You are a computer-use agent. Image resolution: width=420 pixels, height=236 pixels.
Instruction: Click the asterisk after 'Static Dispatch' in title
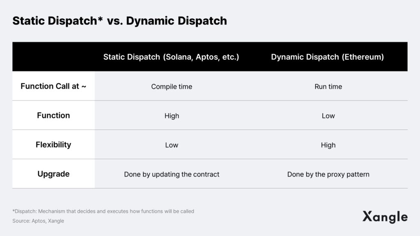pyautogui.click(x=100, y=19)
